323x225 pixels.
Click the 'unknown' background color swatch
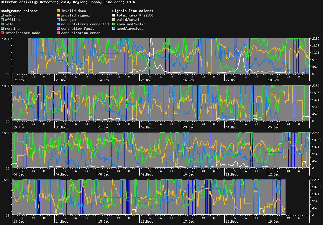2,15
